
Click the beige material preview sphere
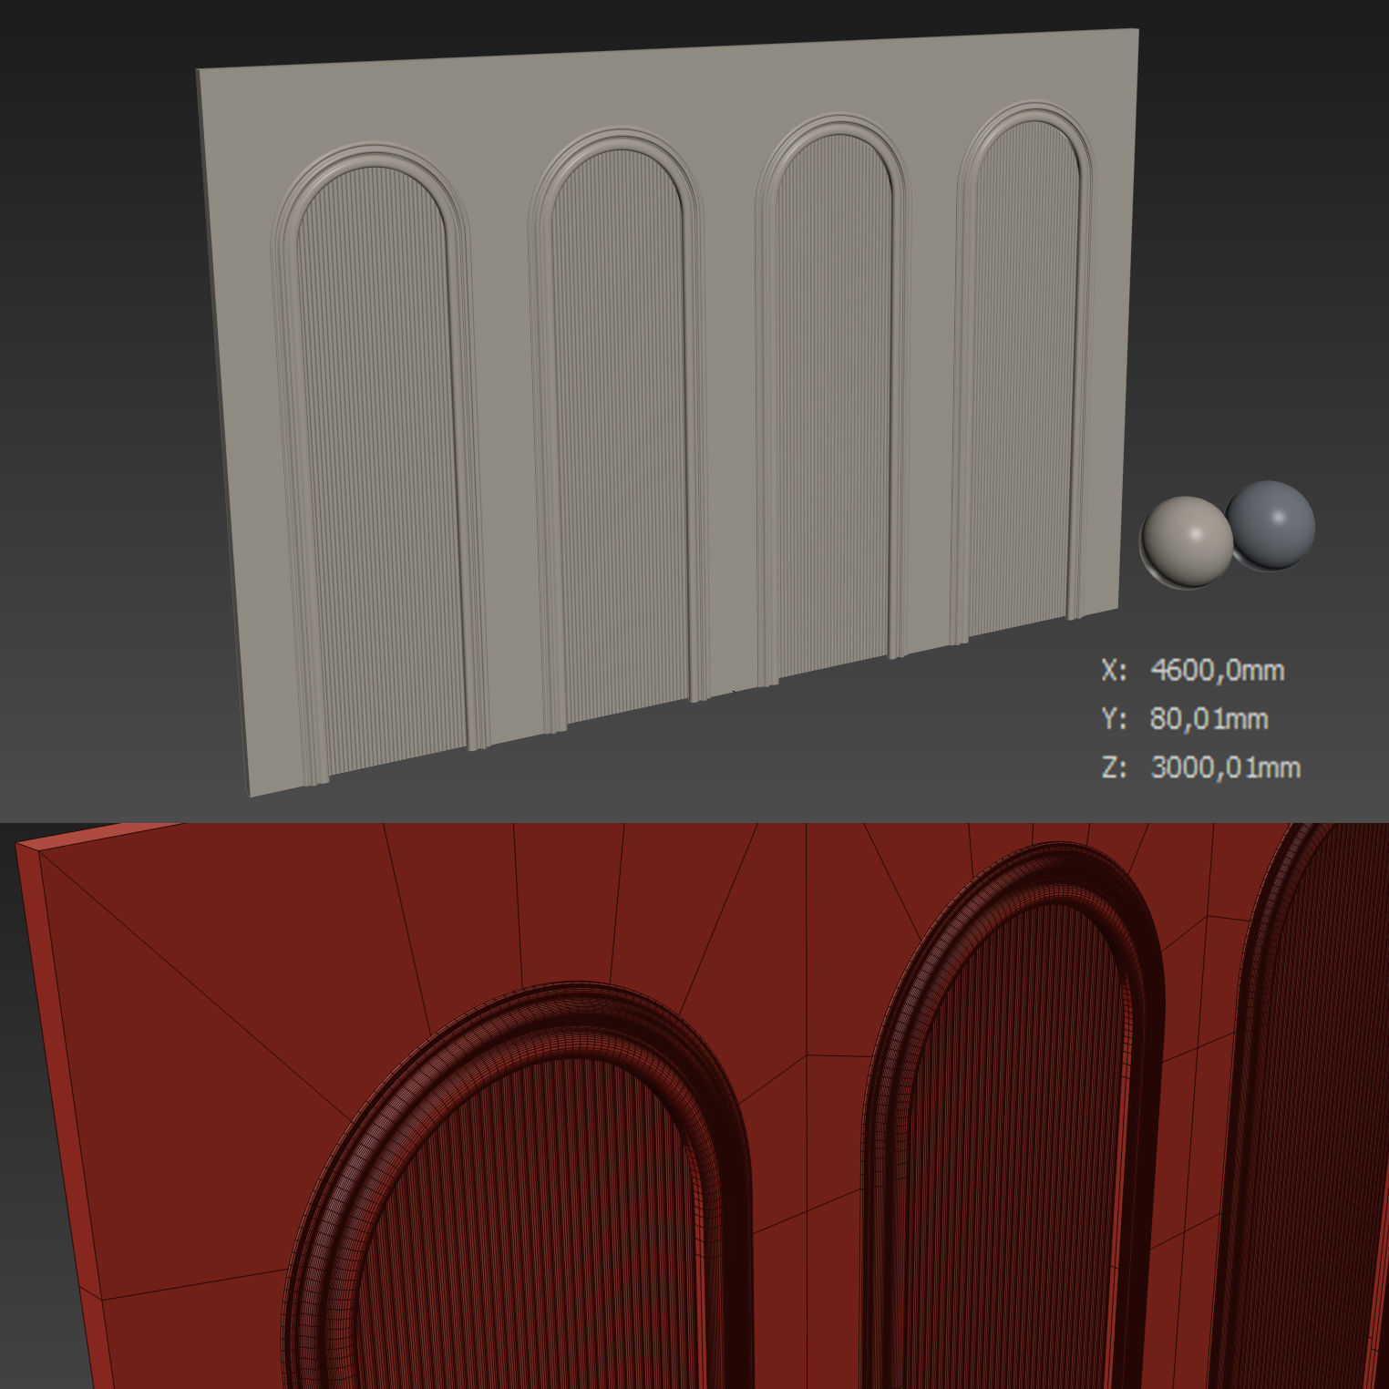click(1186, 541)
